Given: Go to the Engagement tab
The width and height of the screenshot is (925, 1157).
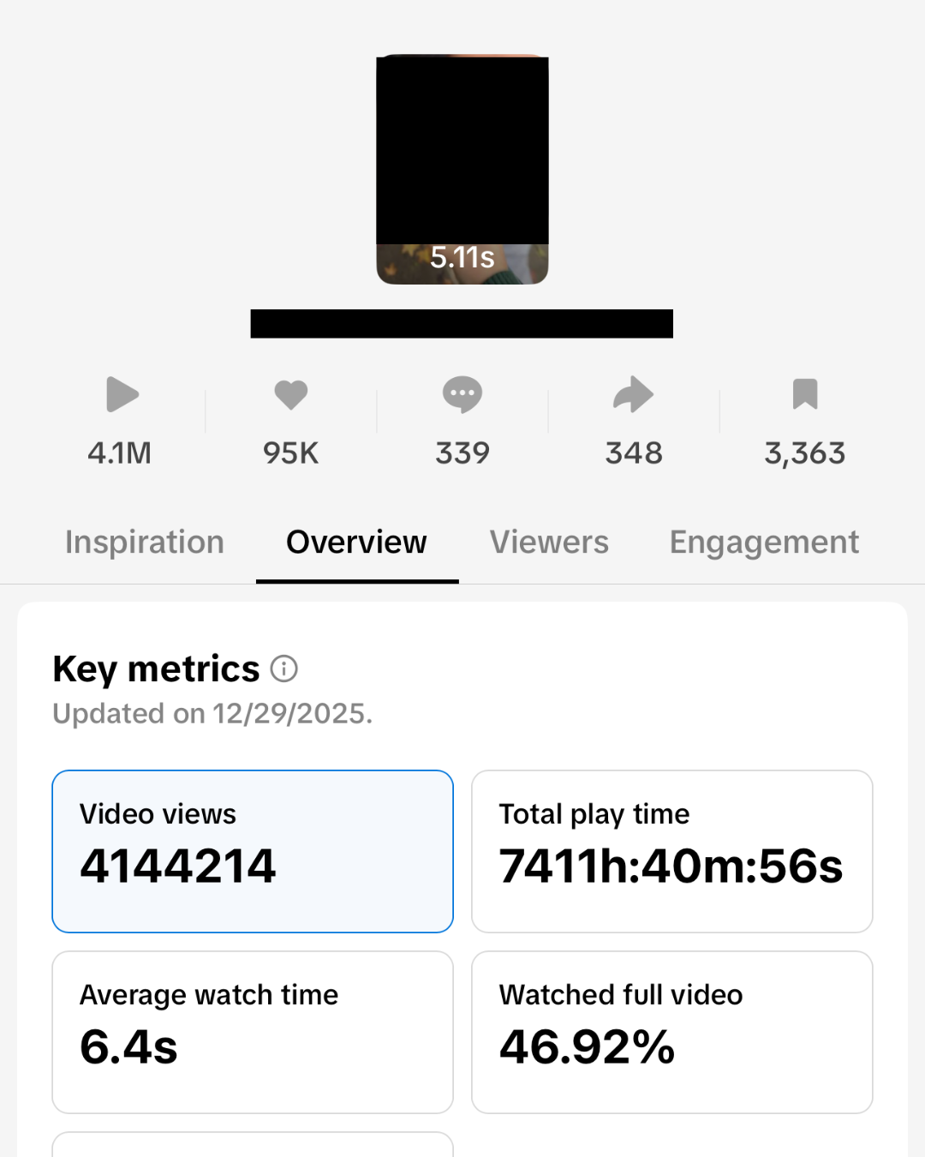Looking at the screenshot, I should tap(764, 543).
